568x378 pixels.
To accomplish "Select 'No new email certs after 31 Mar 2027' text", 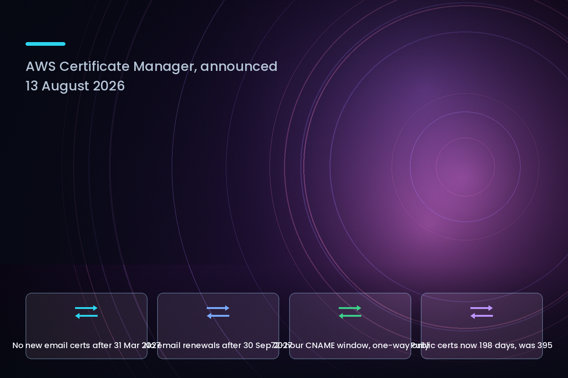I will coord(87,346).
